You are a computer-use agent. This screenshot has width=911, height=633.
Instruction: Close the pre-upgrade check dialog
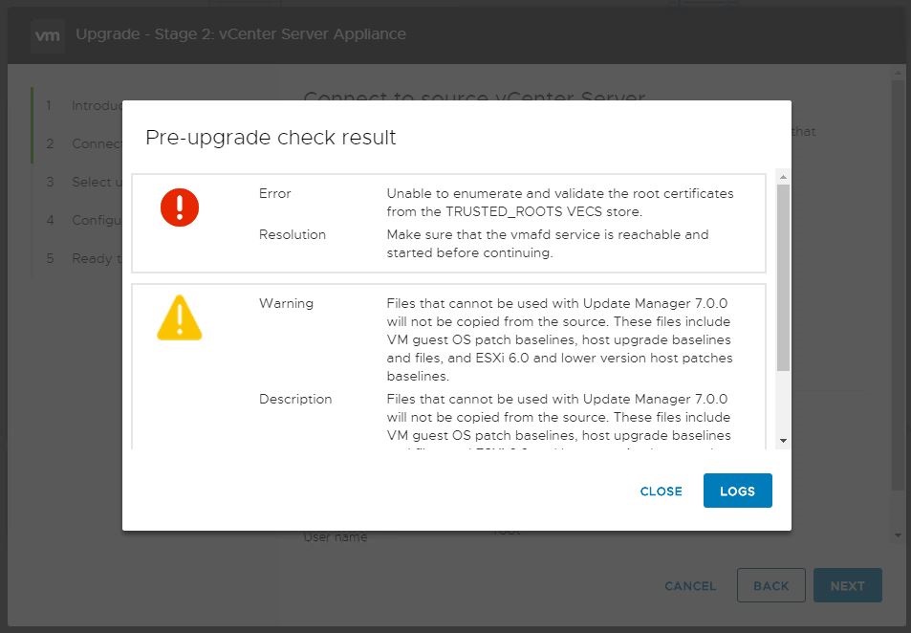coord(661,491)
